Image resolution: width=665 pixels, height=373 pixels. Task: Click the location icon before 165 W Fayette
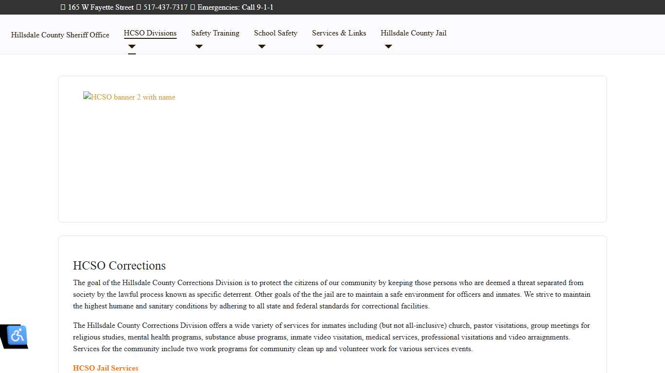click(x=63, y=7)
